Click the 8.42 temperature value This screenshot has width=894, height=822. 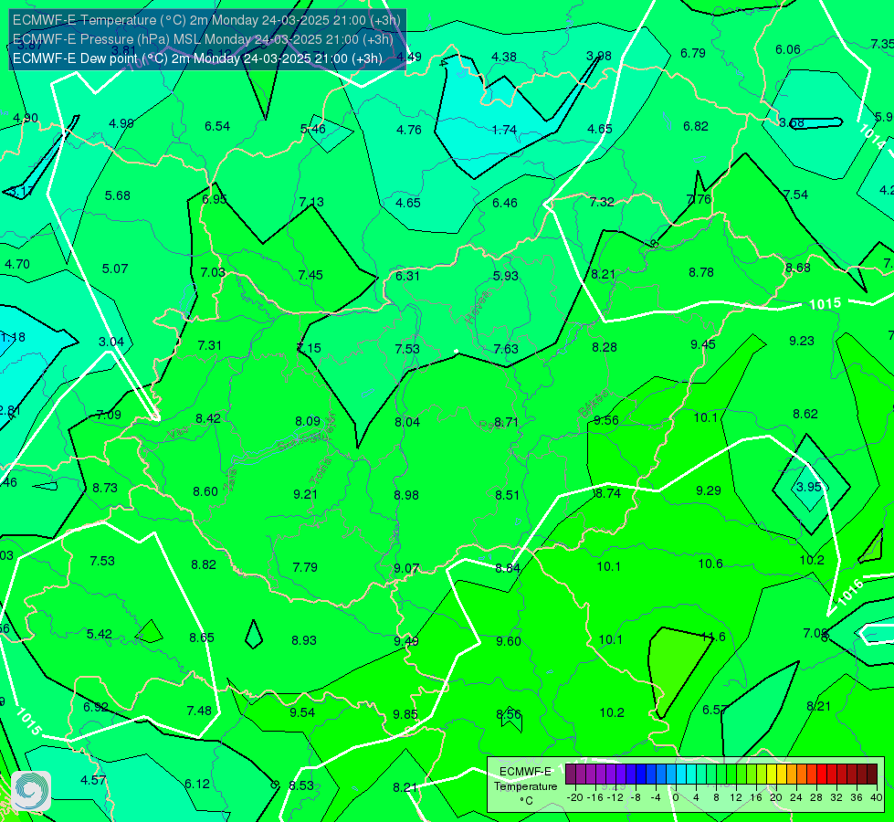208,418
